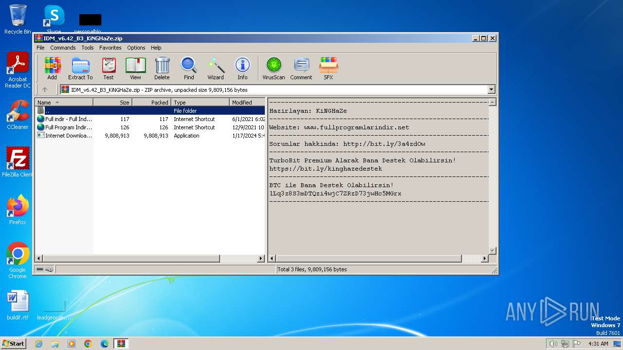Image resolution: width=623 pixels, height=350 pixels.
Task: Select the 'Full indir - Full Ind...' shortcut
Action: pyautogui.click(x=150, y=119)
